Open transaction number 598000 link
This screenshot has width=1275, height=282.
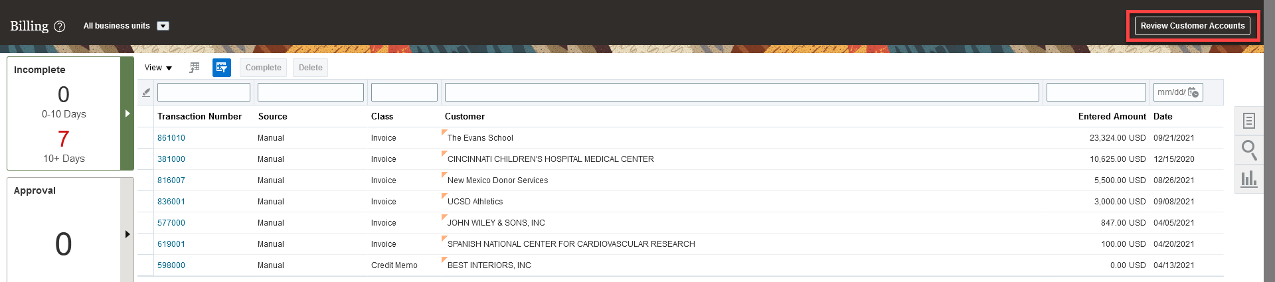point(171,265)
